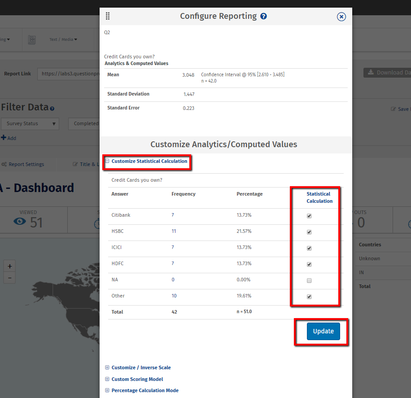Viewport: 411px width, 398px height.
Task: Click the help question mark beside Configure Reporting
Action: pos(264,16)
